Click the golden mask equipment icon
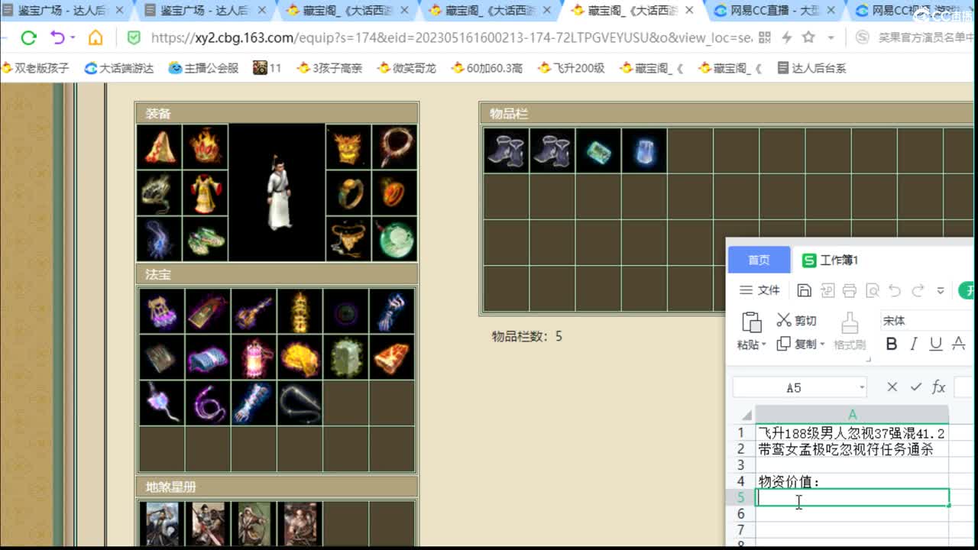978x550 pixels. click(348, 147)
